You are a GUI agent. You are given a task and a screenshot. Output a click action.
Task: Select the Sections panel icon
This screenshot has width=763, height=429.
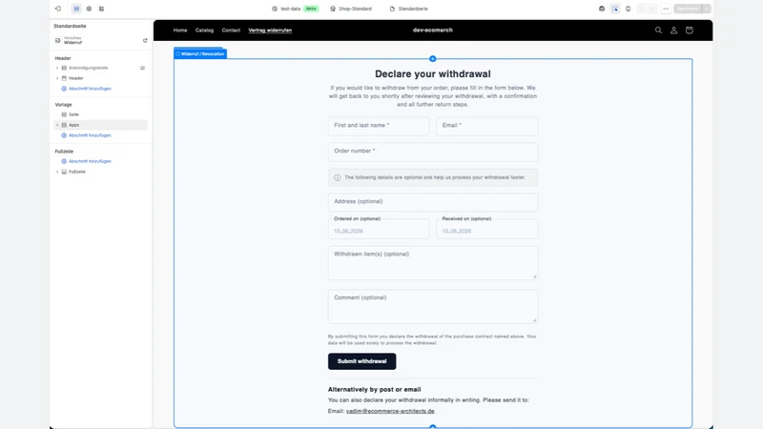pos(76,9)
